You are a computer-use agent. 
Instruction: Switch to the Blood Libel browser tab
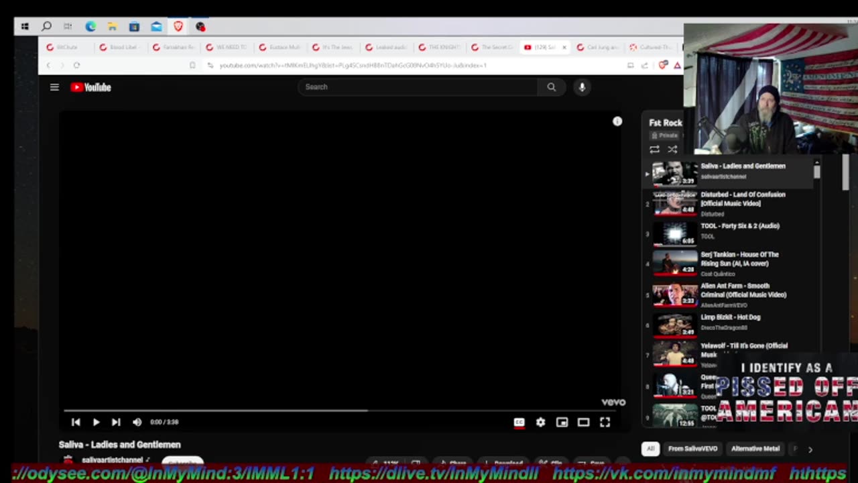(119, 48)
